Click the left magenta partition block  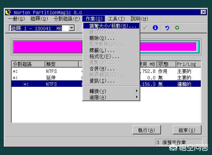point(48,47)
